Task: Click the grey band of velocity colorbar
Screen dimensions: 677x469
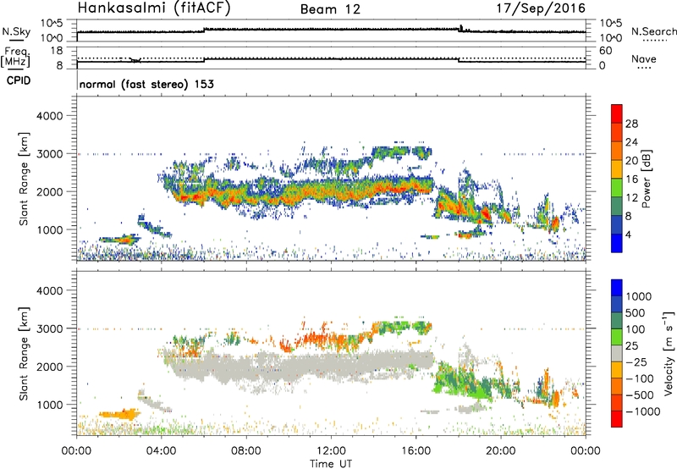Action: [x=617, y=354]
